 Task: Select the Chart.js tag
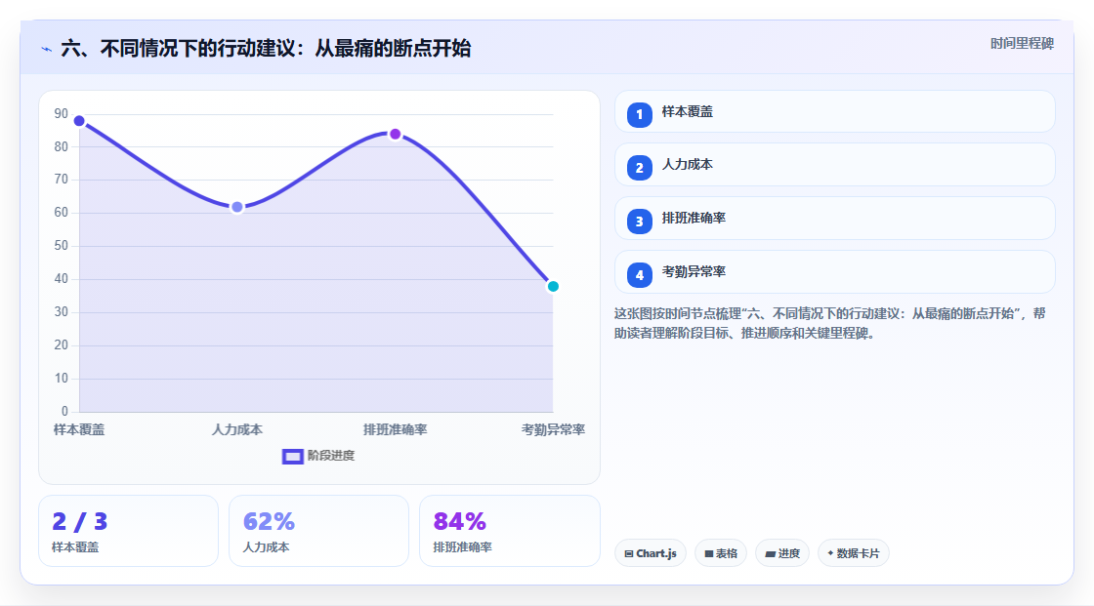pyautogui.click(x=651, y=553)
